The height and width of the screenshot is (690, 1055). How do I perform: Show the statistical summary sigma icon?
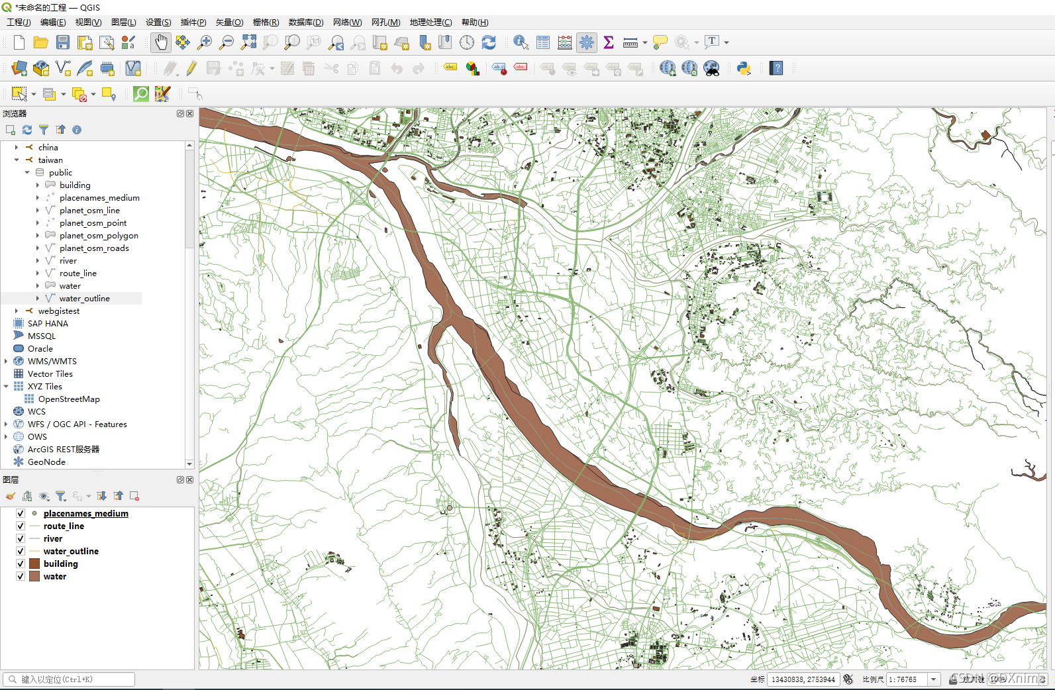(609, 42)
